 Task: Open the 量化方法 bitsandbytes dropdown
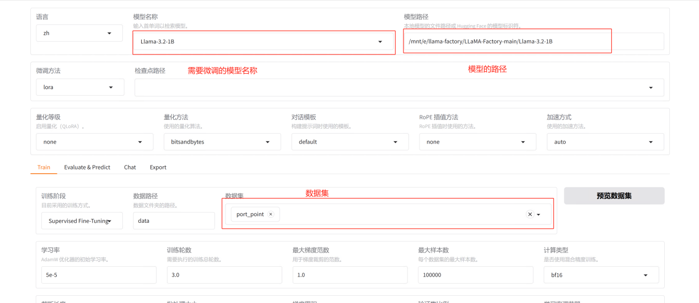point(222,142)
